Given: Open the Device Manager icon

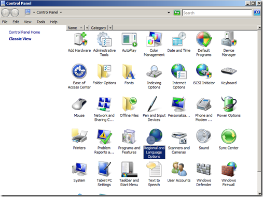Looking at the screenshot, I should 229,44.
